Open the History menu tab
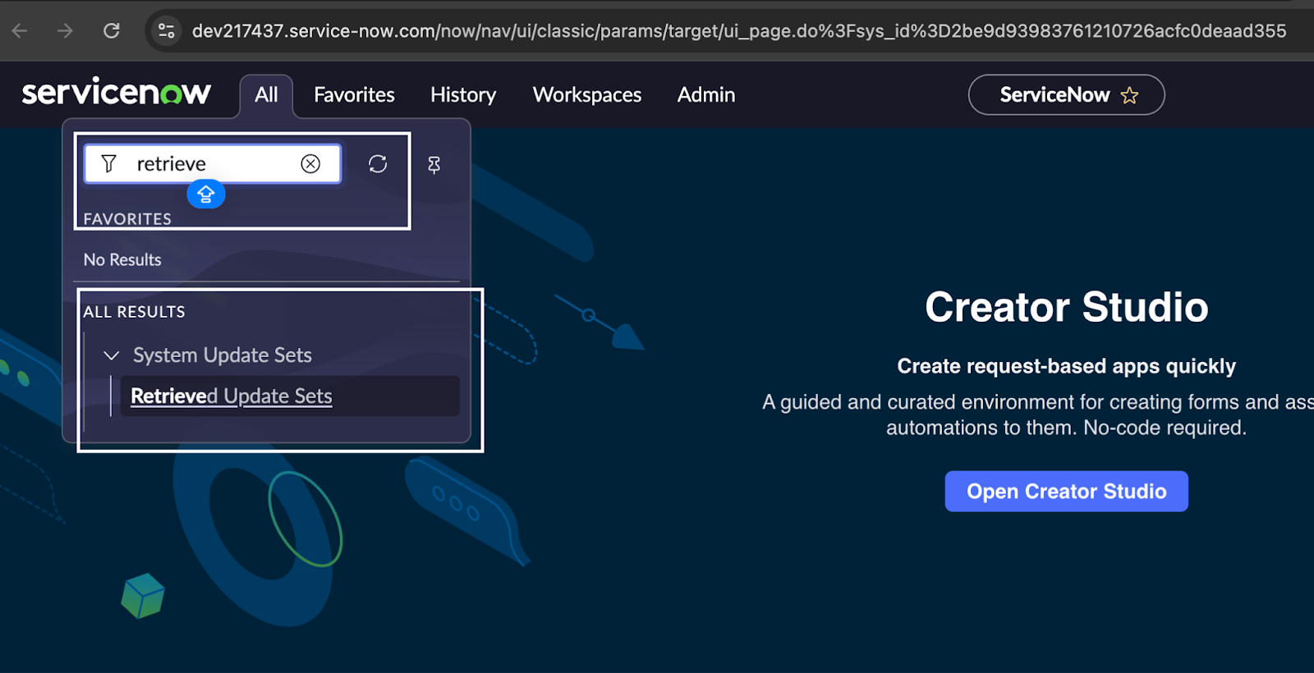 [463, 94]
